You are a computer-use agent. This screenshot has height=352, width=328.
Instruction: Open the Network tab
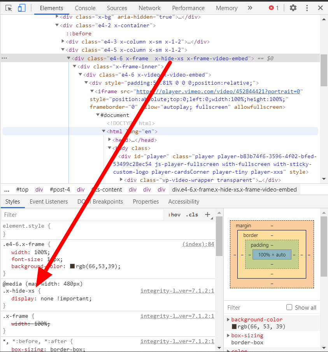[149, 8]
